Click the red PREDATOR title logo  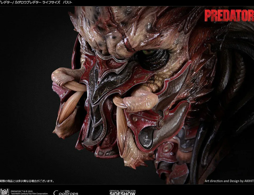tap(229, 15)
